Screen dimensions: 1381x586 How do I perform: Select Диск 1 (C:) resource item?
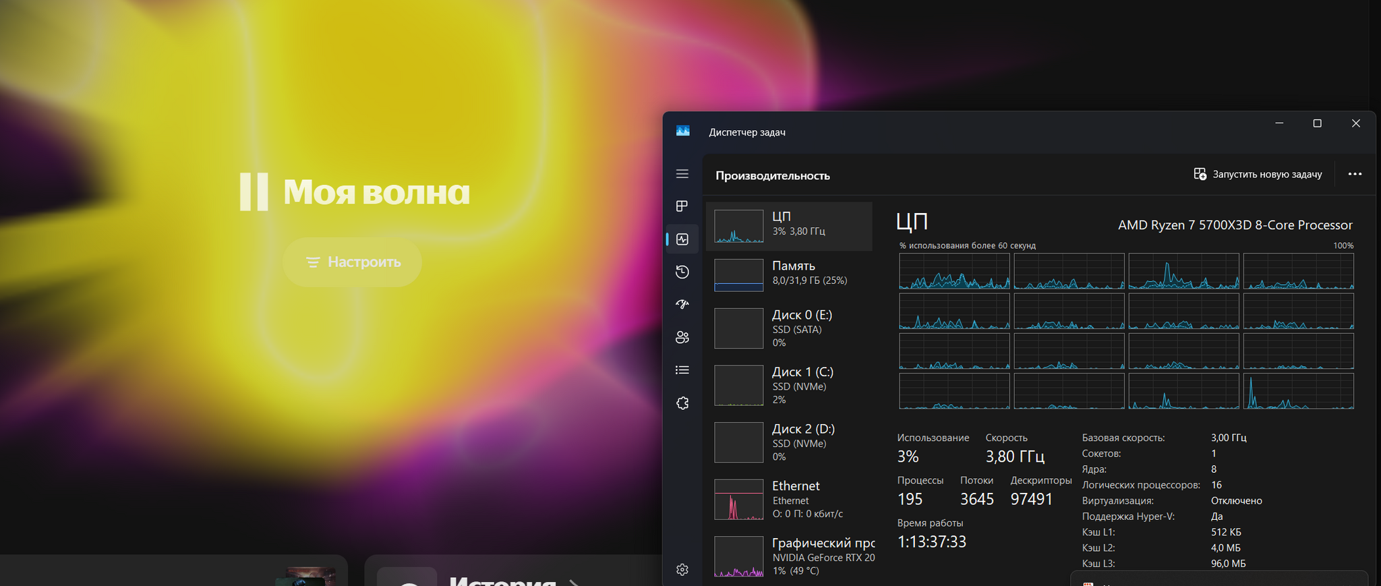(789, 385)
